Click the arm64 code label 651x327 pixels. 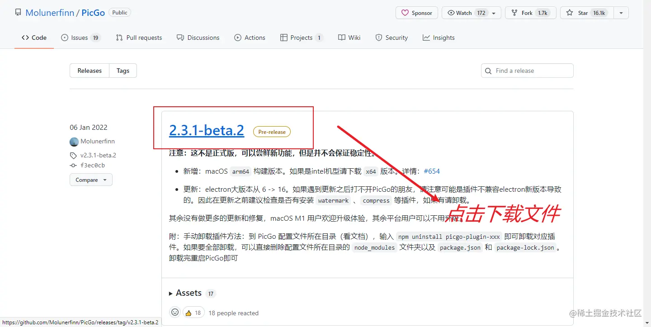[241, 172]
